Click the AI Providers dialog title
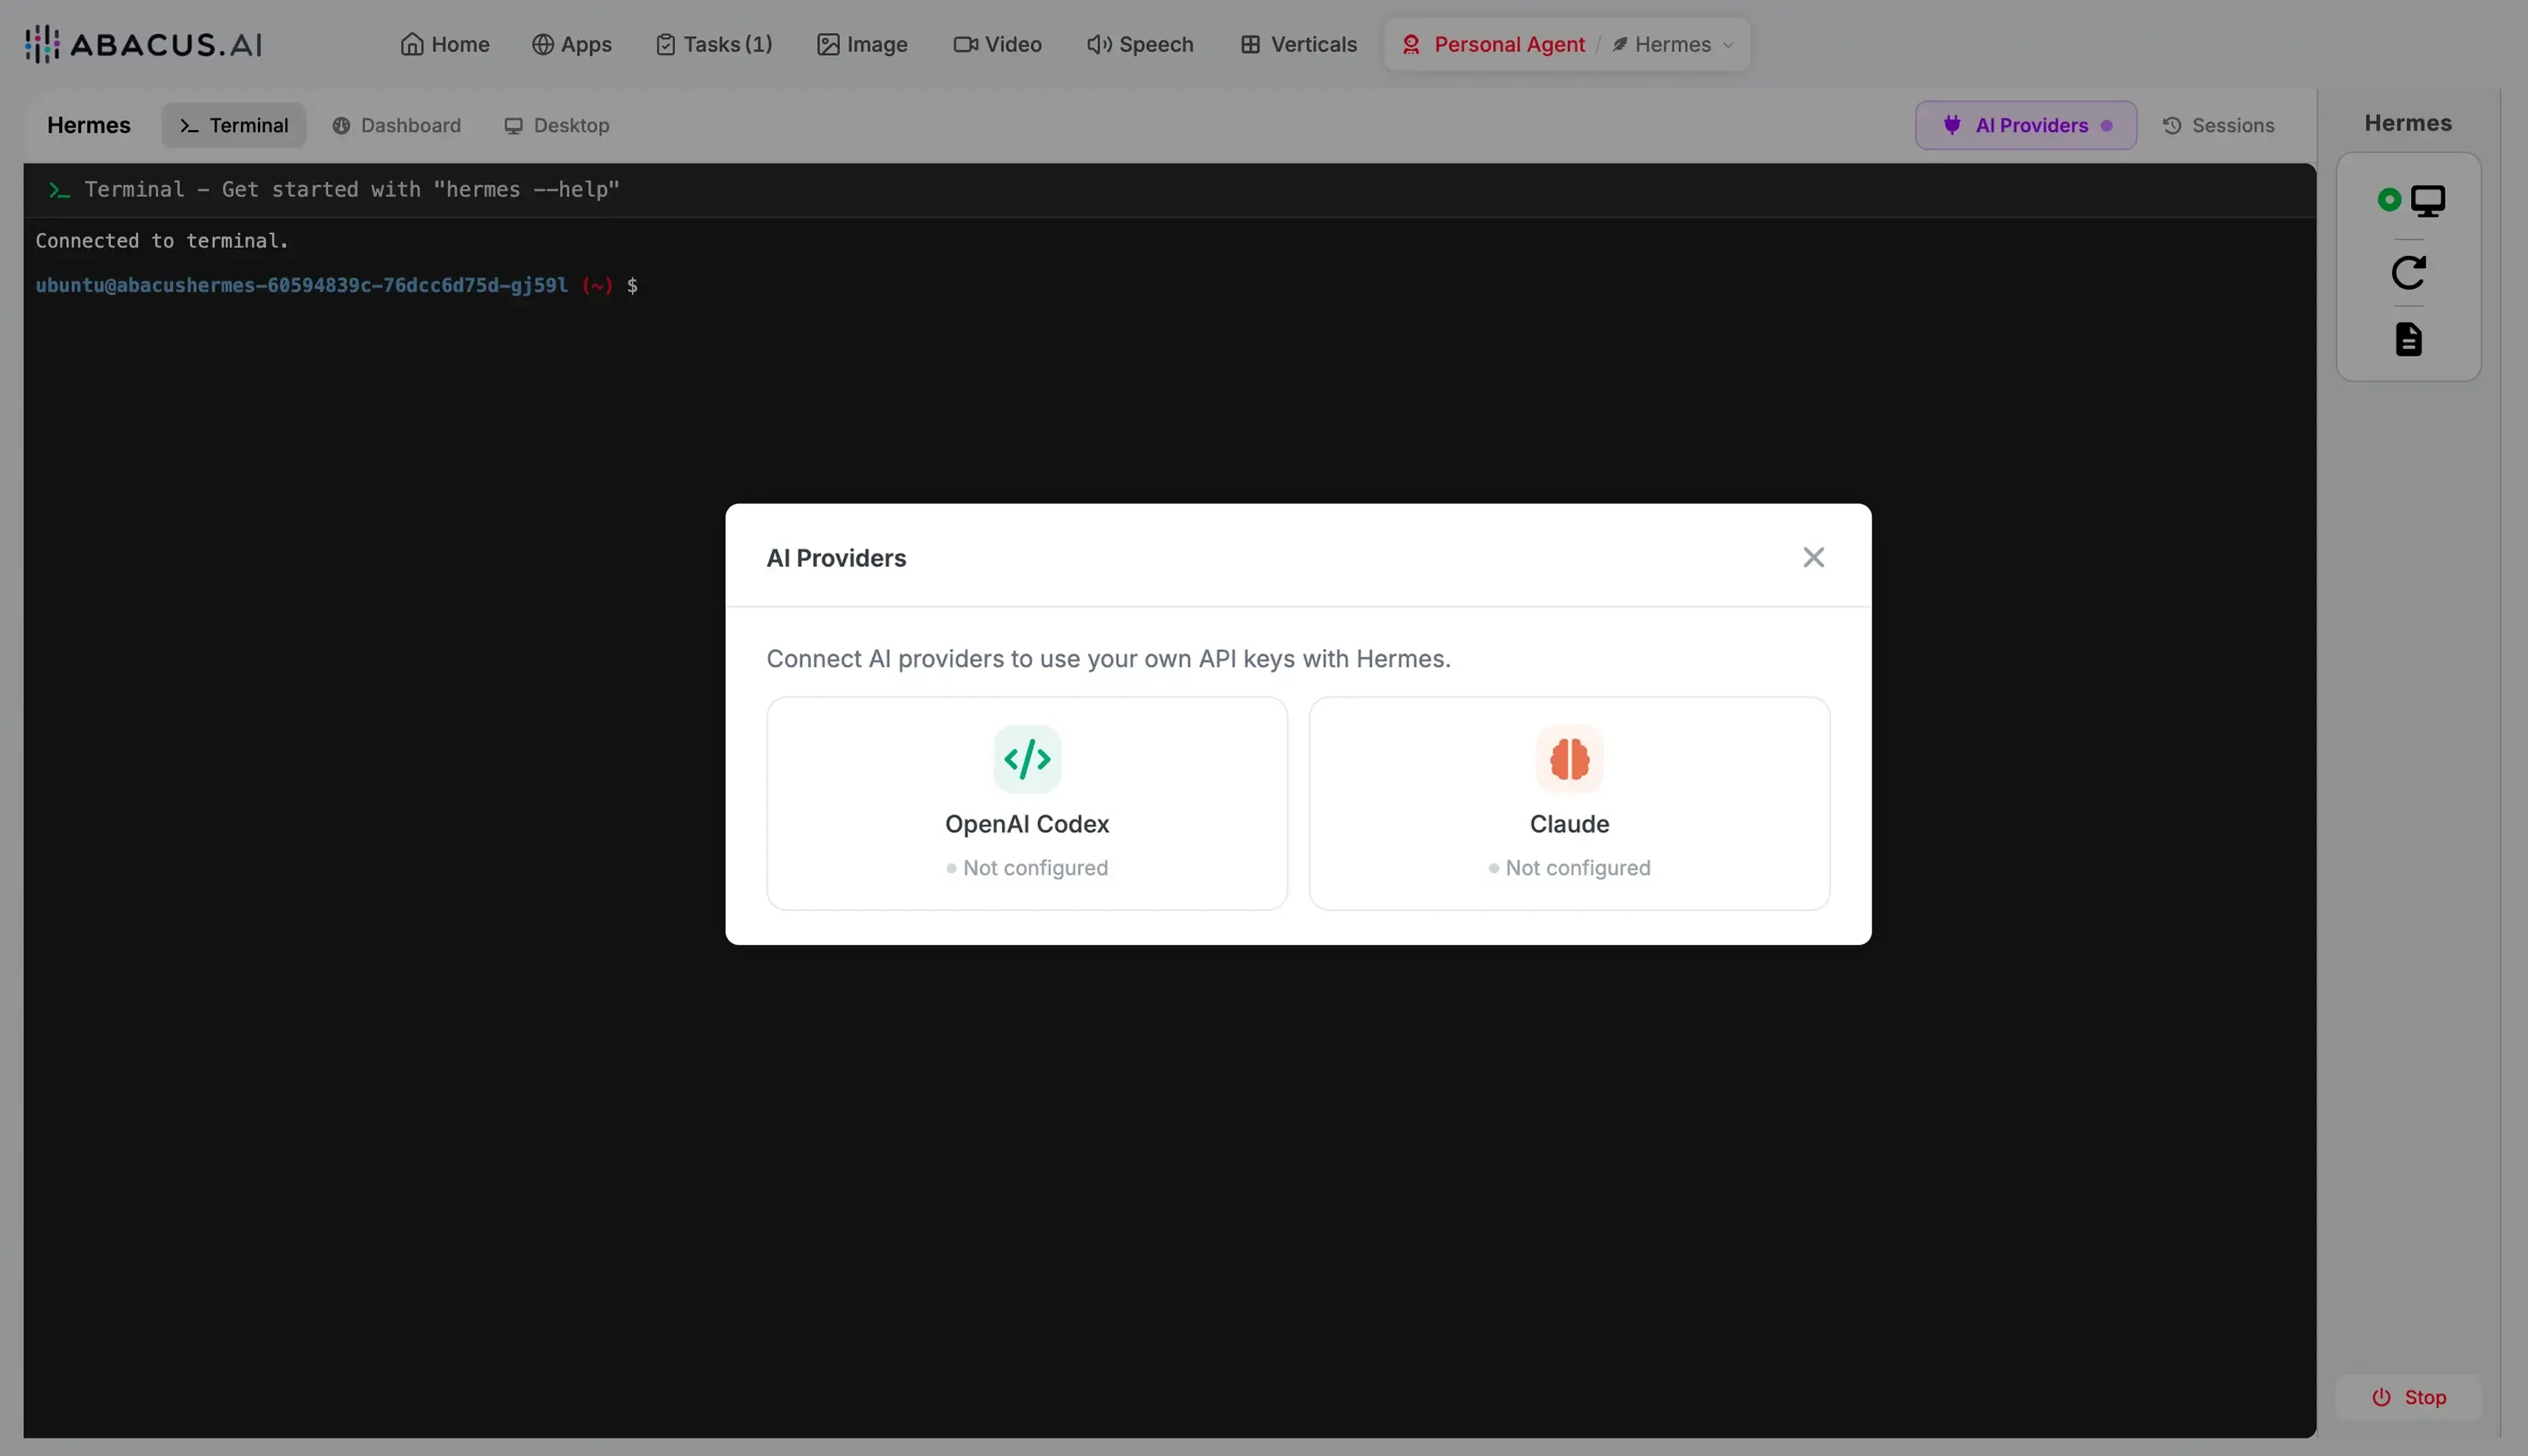This screenshot has height=1456, width=2528. 836,558
